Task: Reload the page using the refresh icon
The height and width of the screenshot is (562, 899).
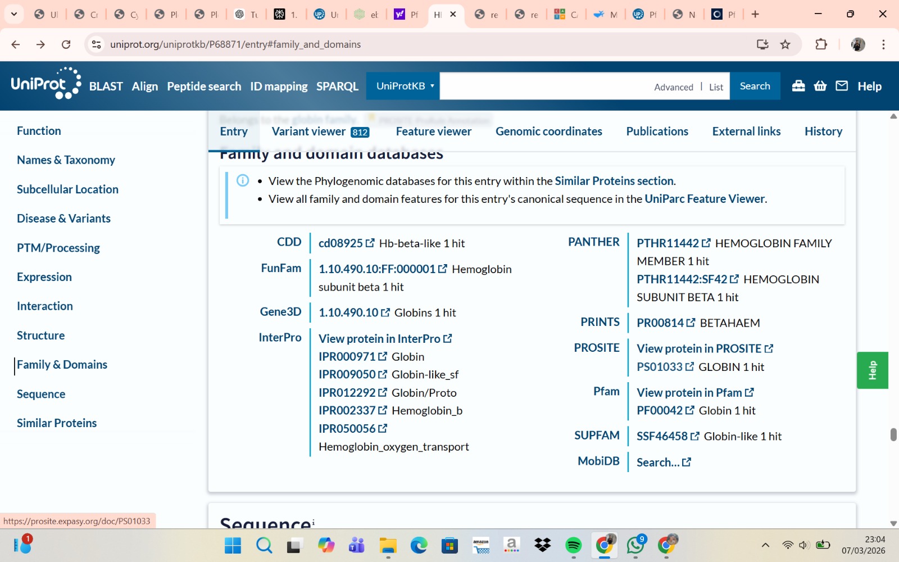Action: coord(66,44)
